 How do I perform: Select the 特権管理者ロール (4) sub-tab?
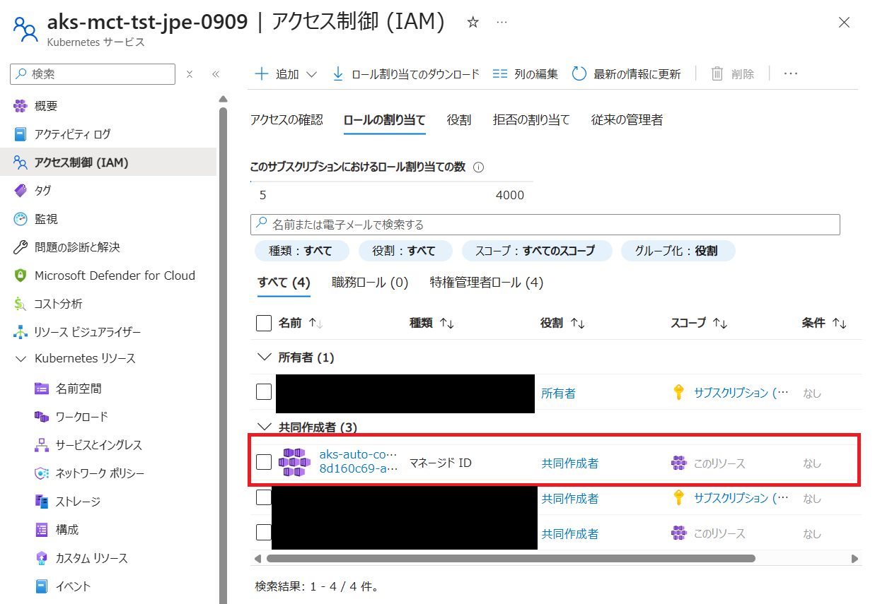[x=487, y=283]
